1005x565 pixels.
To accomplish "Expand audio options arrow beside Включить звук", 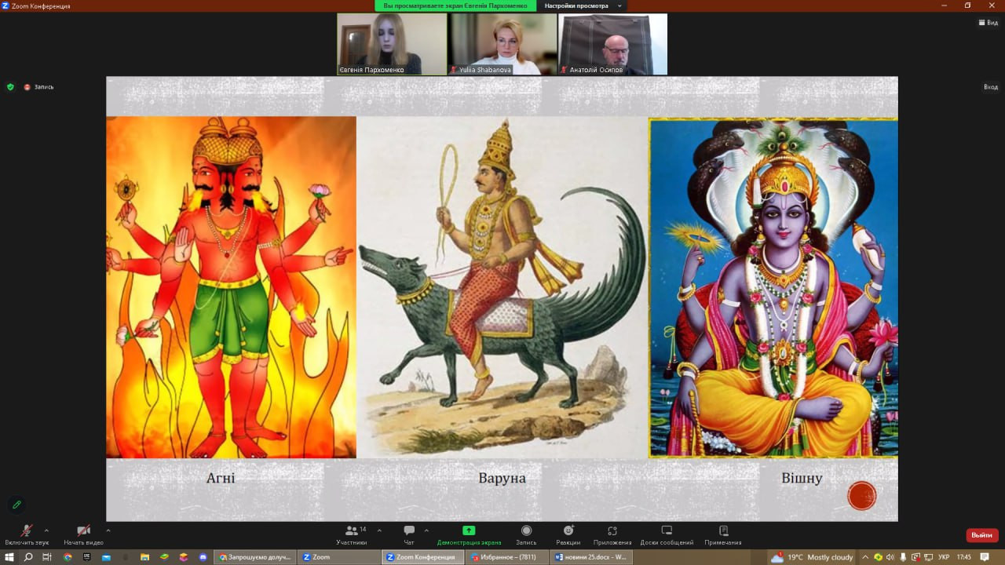I will [46, 530].
